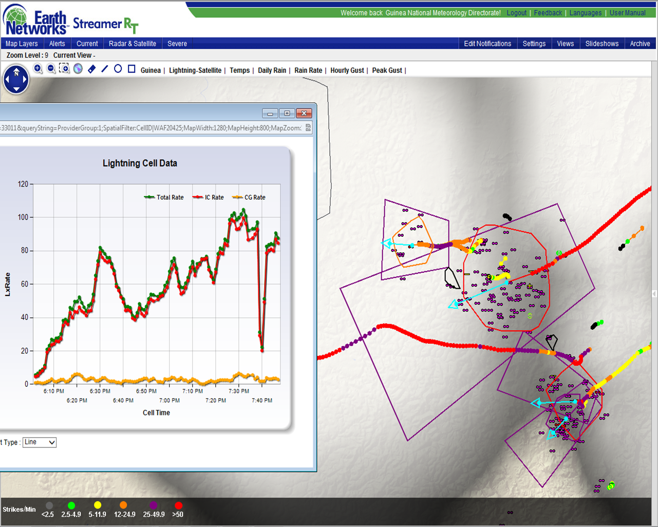Pan map east with compass right arrow
658x527 pixels.
tap(26, 80)
